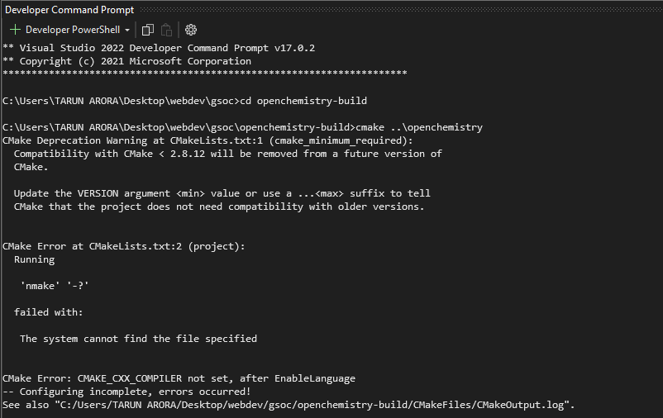Open terminal settings via gear icon
The width and height of the screenshot is (663, 418).
[x=191, y=30]
